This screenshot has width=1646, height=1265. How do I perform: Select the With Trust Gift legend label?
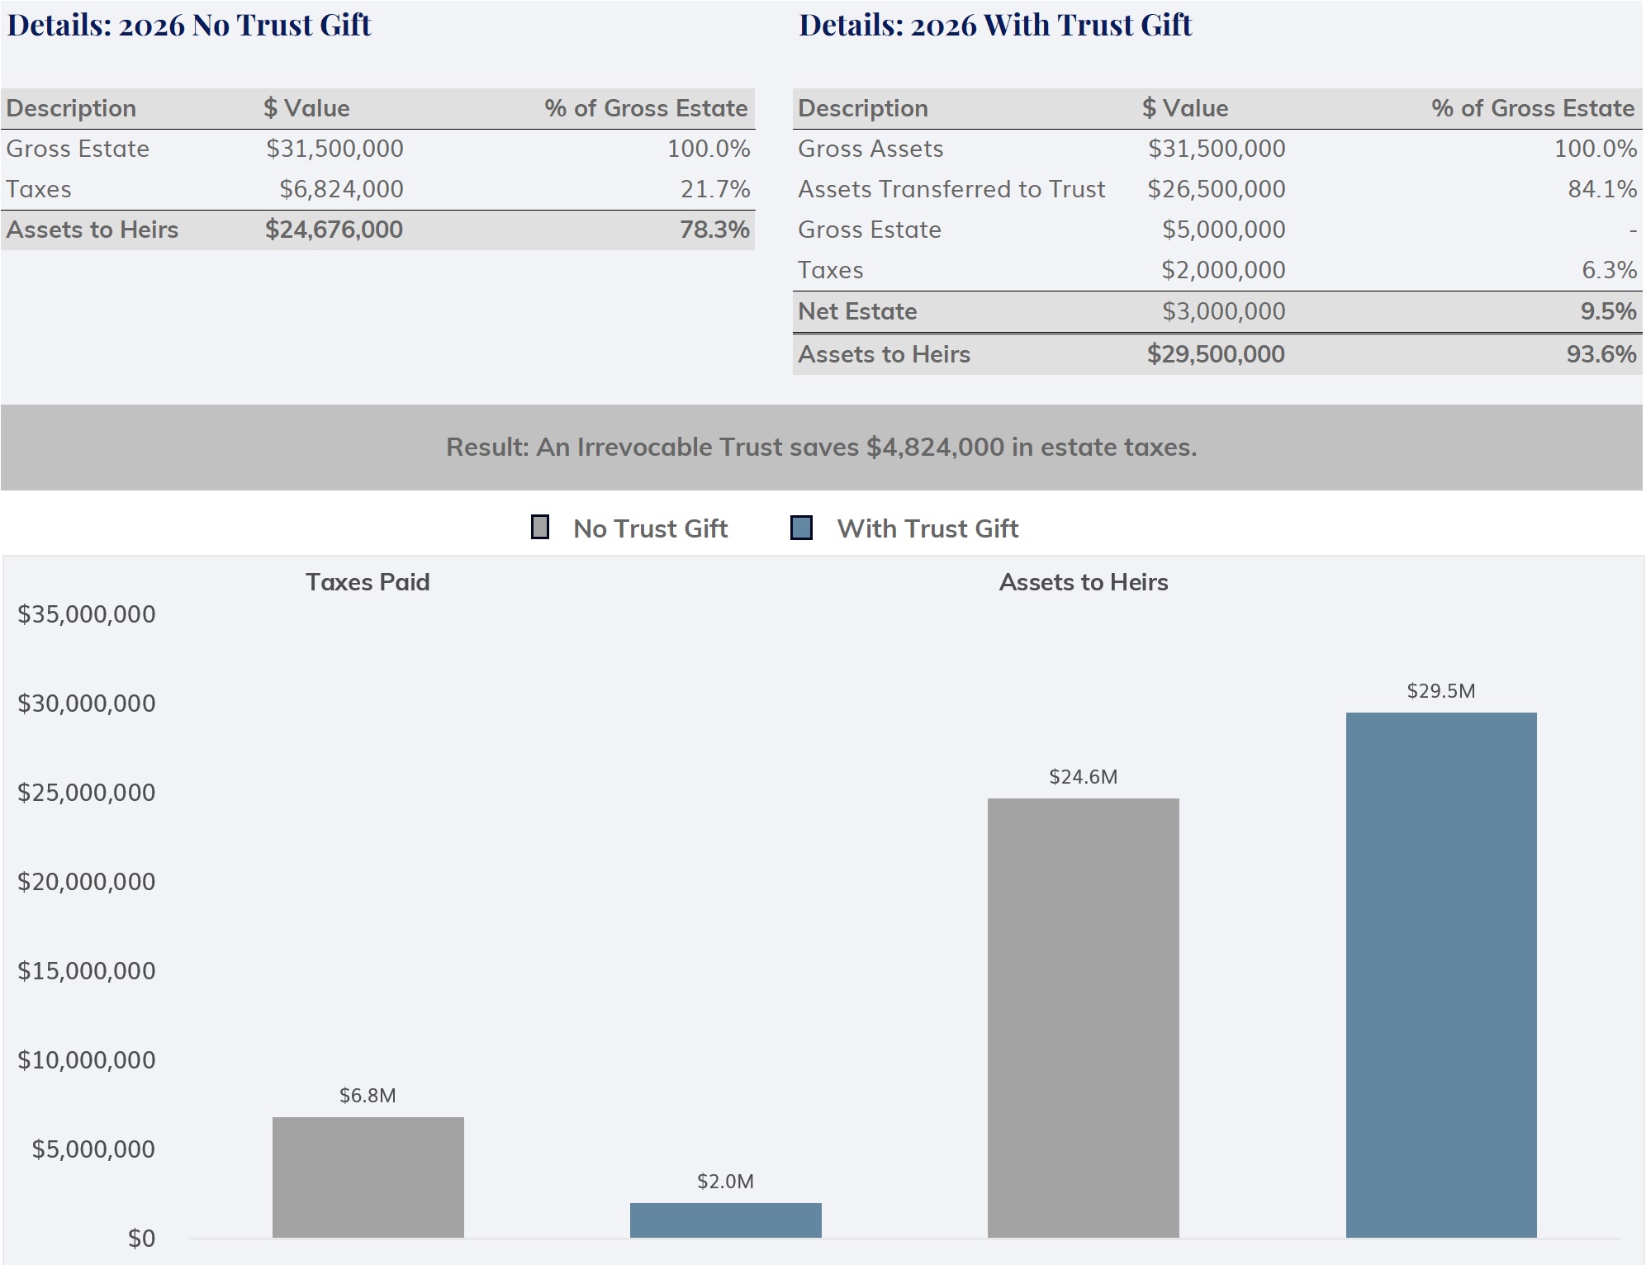click(x=927, y=528)
